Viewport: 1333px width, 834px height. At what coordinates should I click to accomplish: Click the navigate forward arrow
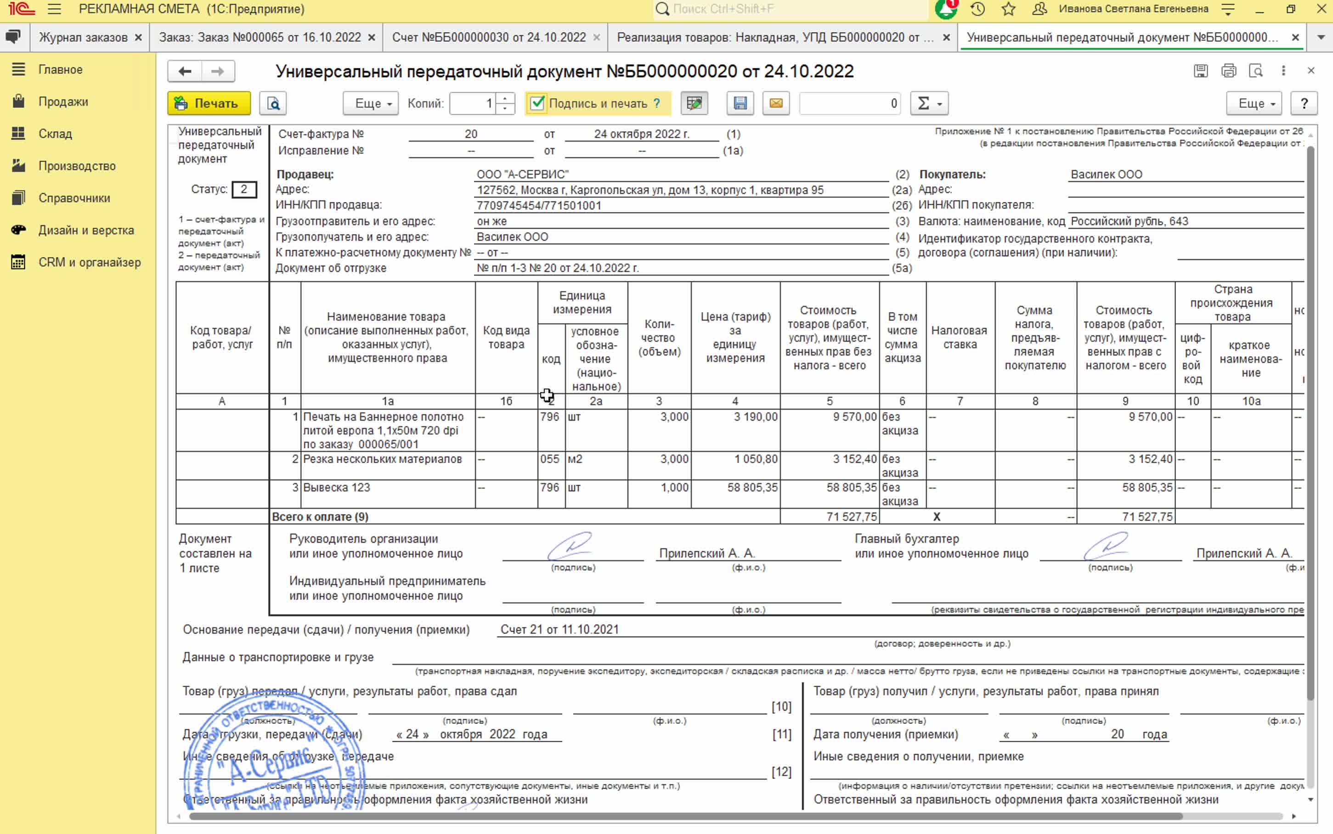(x=218, y=71)
